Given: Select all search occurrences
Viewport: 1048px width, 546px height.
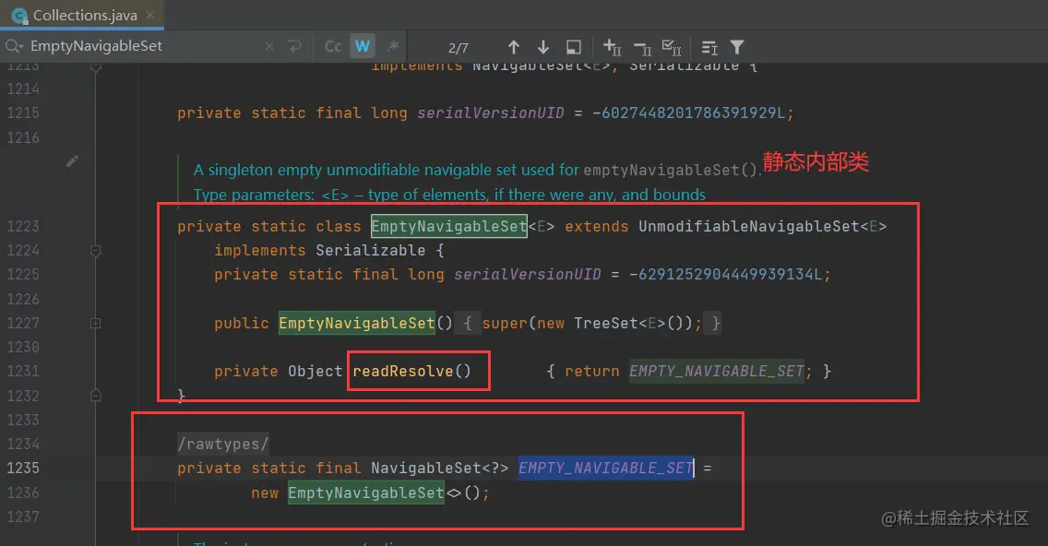Looking at the screenshot, I should tap(671, 47).
